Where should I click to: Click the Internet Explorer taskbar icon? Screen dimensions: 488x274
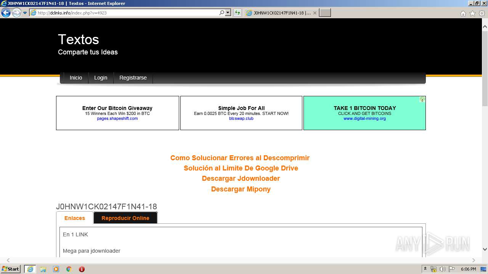(30, 269)
